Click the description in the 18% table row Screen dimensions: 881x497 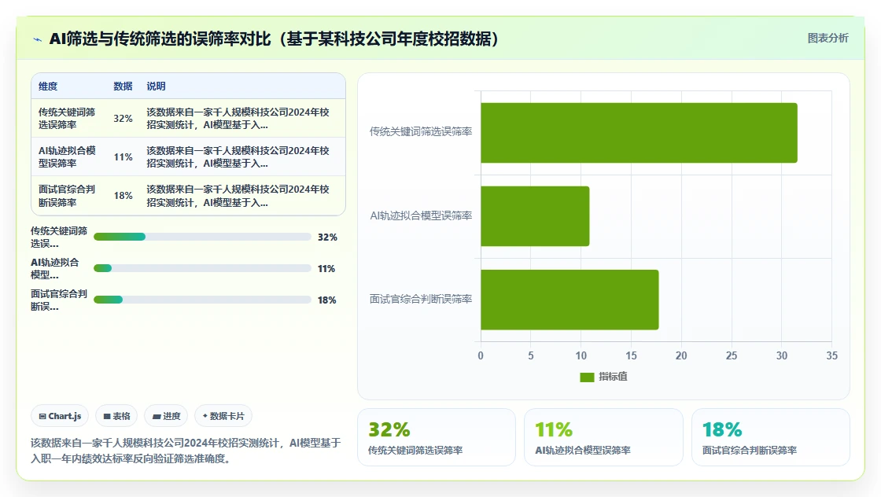point(238,196)
